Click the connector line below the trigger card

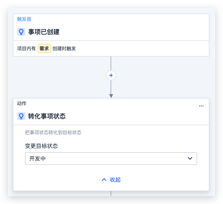[x=111, y=63]
